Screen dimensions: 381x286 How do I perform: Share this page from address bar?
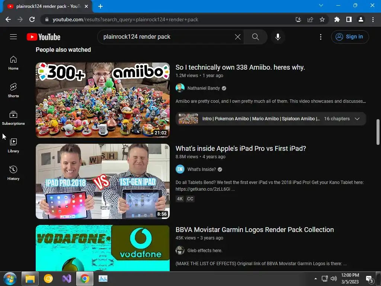tap(310, 19)
